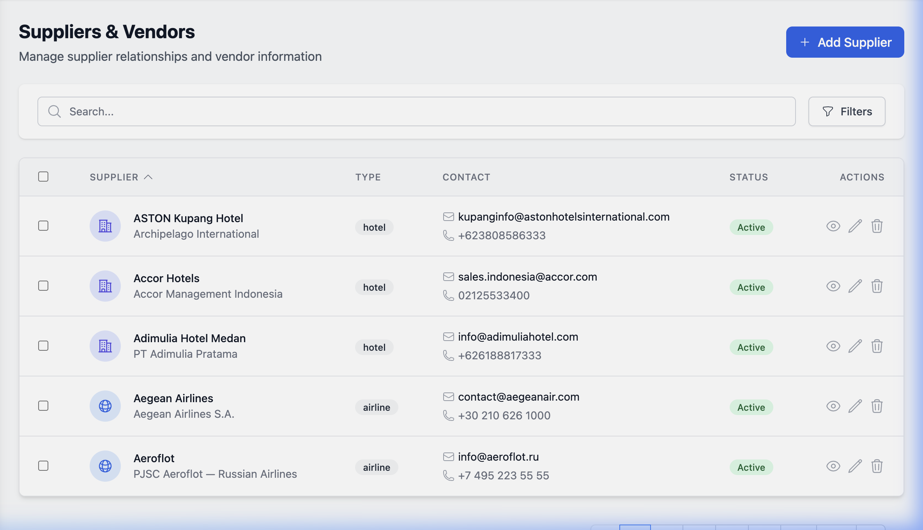923x530 pixels.
Task: Click the Aegean Airlines globe icon
Action: point(105,406)
